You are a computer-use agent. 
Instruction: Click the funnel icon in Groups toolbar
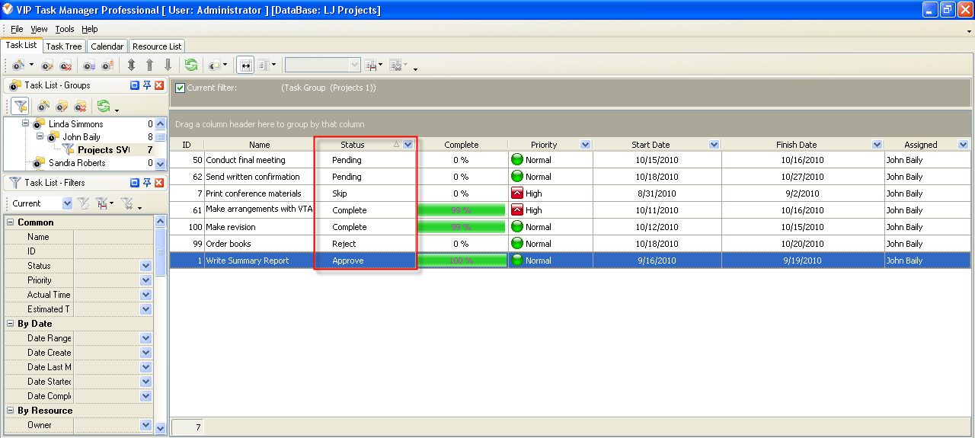point(20,106)
